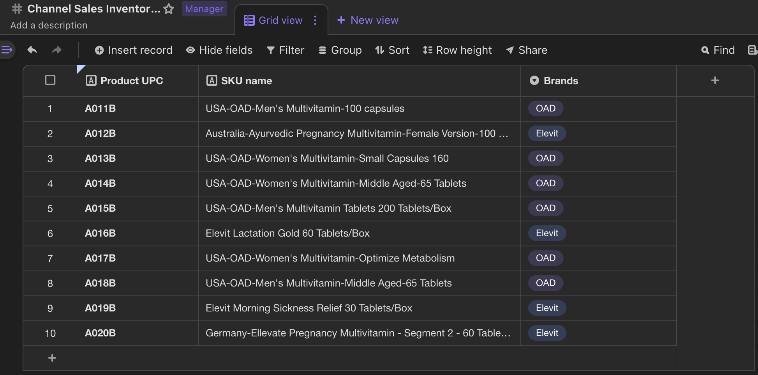The height and width of the screenshot is (375, 758).
Task: Select row number 1
Action: pos(50,109)
